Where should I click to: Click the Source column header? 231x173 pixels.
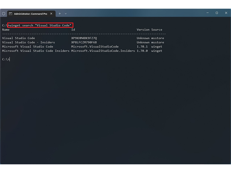pos(157,30)
